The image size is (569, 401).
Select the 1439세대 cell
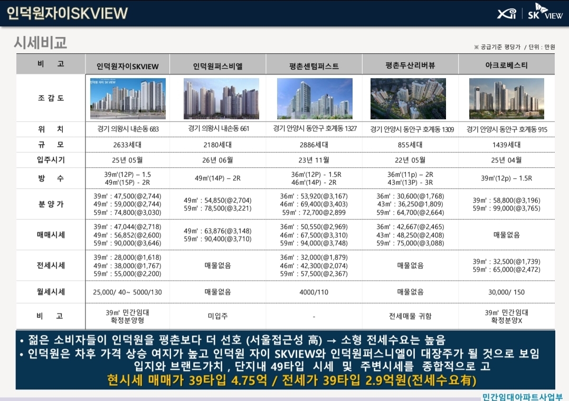coord(506,145)
